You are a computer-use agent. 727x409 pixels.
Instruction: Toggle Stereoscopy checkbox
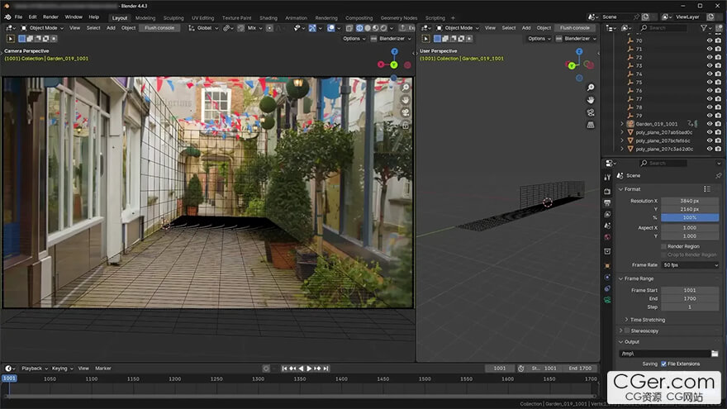pos(627,331)
